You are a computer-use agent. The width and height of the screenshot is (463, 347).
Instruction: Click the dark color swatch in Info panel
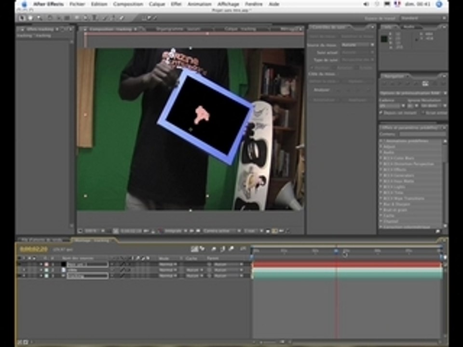(x=384, y=39)
